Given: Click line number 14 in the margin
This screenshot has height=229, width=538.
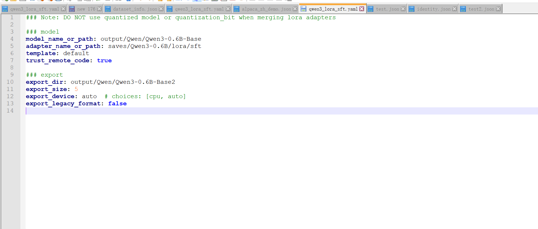Looking at the screenshot, I should 10,111.
